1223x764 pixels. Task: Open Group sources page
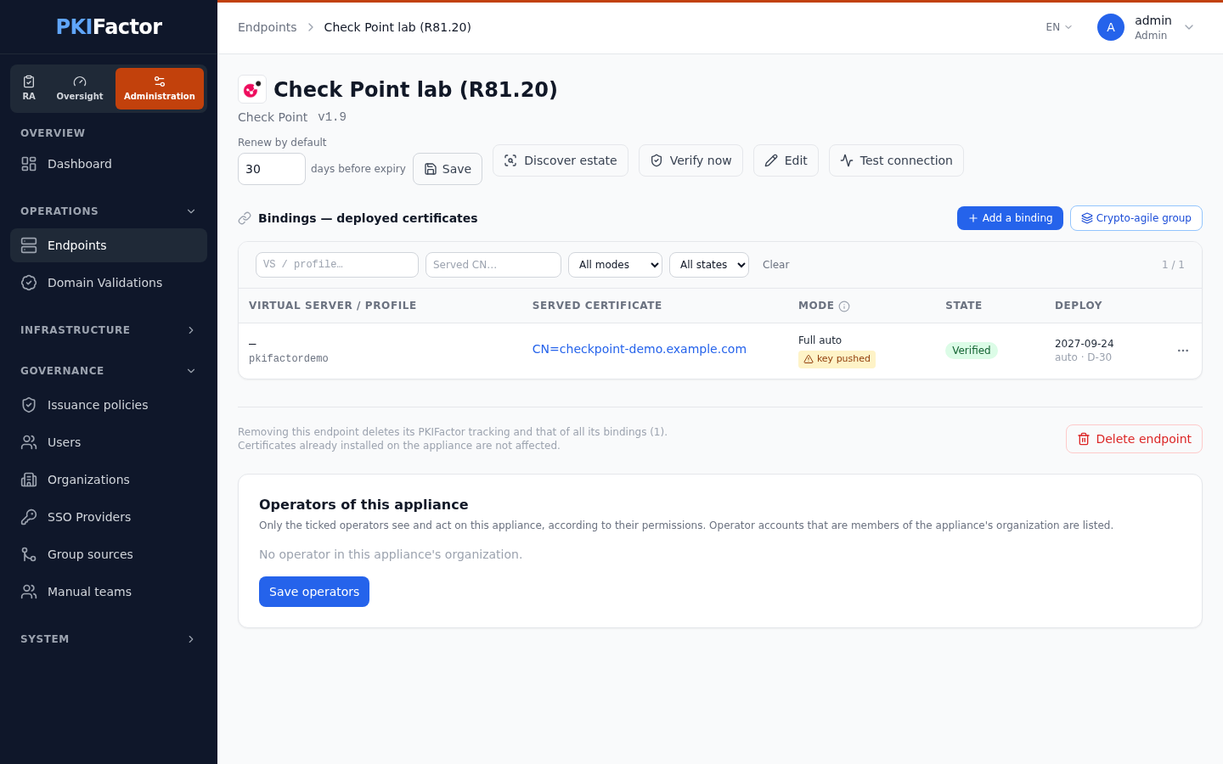(x=109, y=554)
